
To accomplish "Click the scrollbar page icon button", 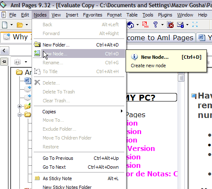I will [181, 78].
